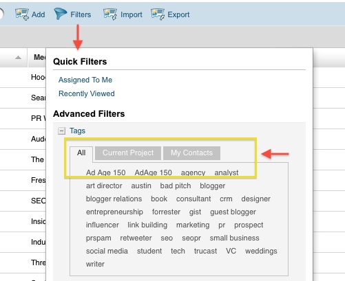Pick the crm tag
The width and height of the screenshot is (345, 281).
tap(226, 199)
